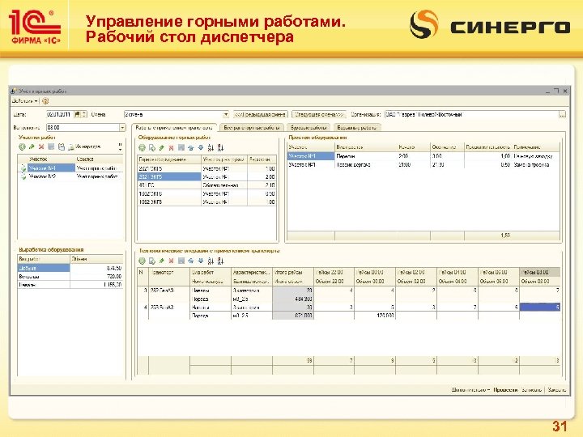Open organization selector ellipsis button
The image size is (583, 437).
click(562, 114)
